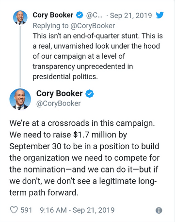Open the @CoryBooker handle under main name

[58, 103]
